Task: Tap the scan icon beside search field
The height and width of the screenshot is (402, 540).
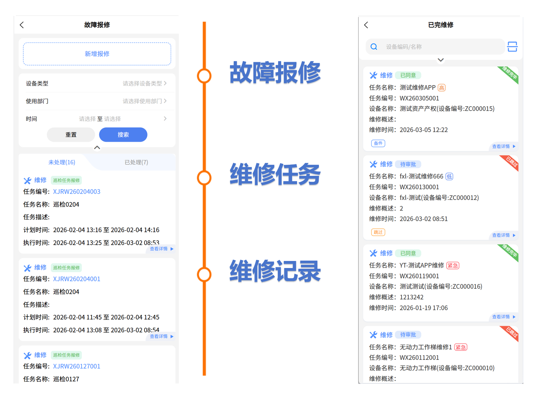Action: (x=512, y=47)
